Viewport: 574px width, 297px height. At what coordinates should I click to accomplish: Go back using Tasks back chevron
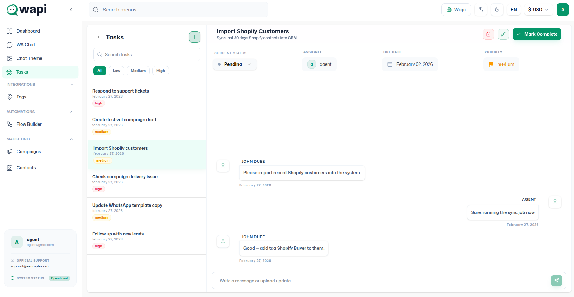98,37
